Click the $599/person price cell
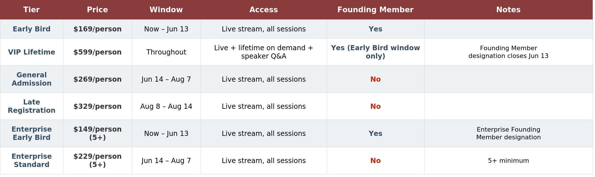Image resolution: width=595 pixels, height=177 pixels. pos(97,52)
